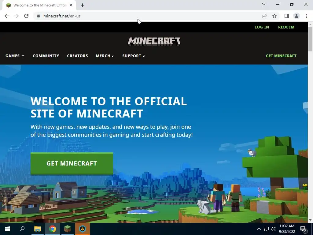The image size is (313, 235).
Task: Click the scrollbar up arrow
Action: pos(311,24)
